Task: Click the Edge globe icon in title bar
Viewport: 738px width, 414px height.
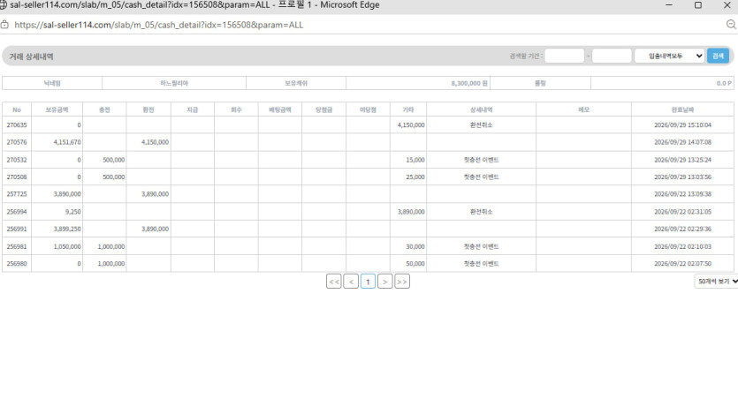Action: click(x=4, y=4)
